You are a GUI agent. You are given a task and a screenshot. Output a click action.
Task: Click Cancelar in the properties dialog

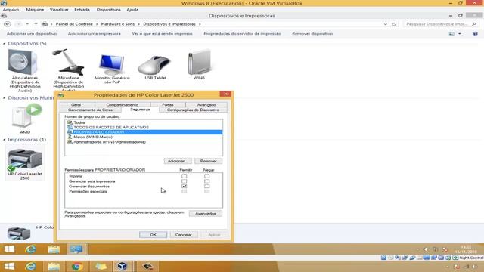pyautogui.click(x=183, y=235)
